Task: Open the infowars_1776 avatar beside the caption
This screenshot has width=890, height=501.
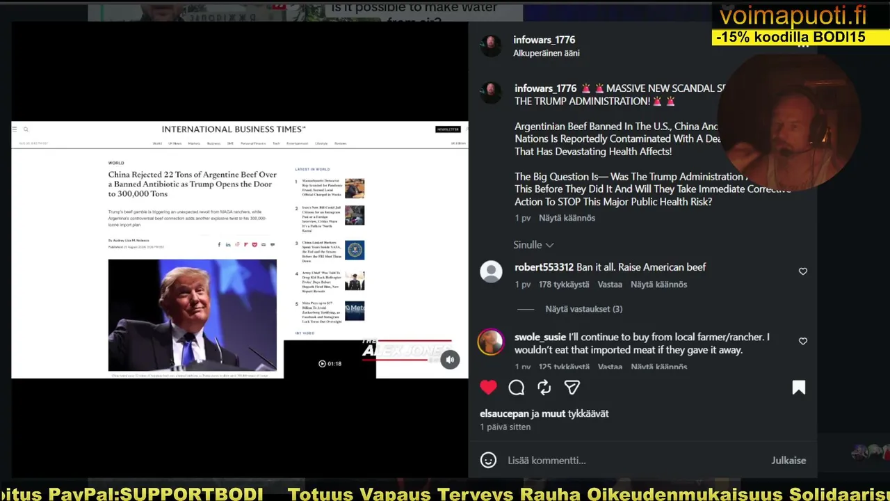Action: (491, 93)
